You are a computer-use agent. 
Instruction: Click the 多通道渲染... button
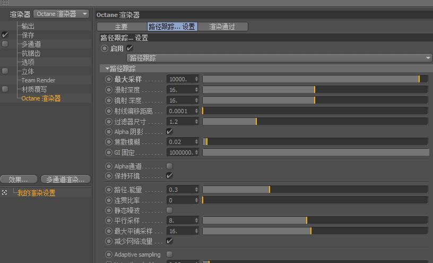66,180
